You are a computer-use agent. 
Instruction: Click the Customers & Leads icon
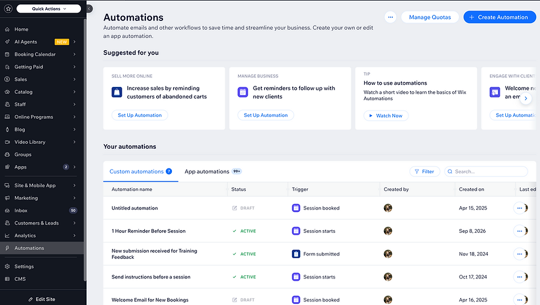(x=7, y=223)
